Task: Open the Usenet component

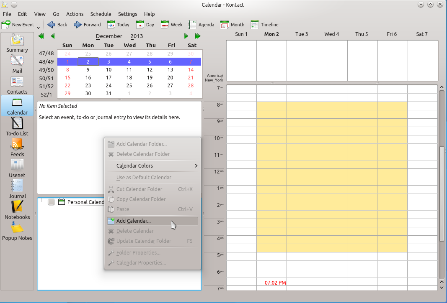Action: (x=17, y=169)
